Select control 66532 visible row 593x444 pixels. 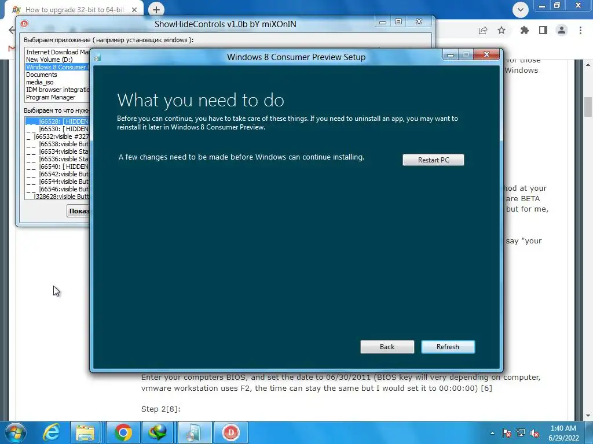57,136
